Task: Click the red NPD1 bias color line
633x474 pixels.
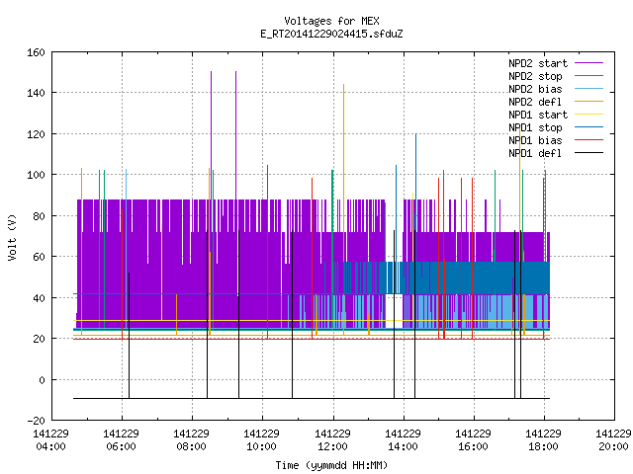Action: click(x=589, y=140)
